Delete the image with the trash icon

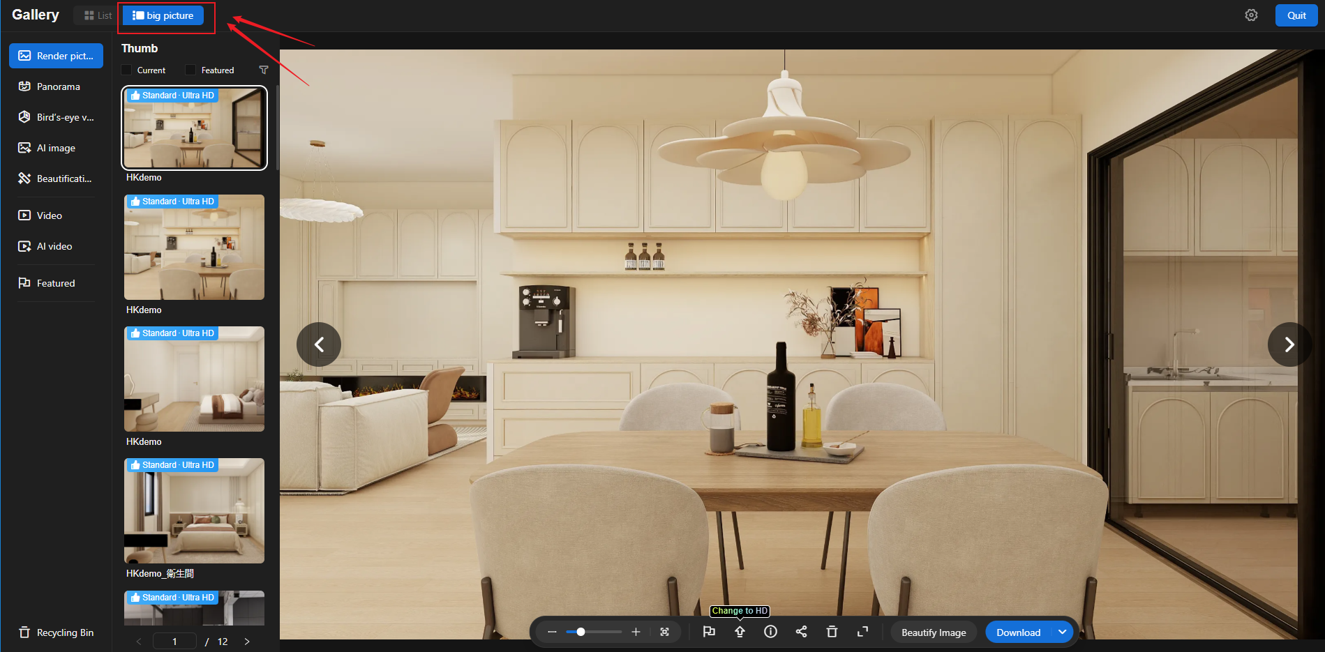832,632
